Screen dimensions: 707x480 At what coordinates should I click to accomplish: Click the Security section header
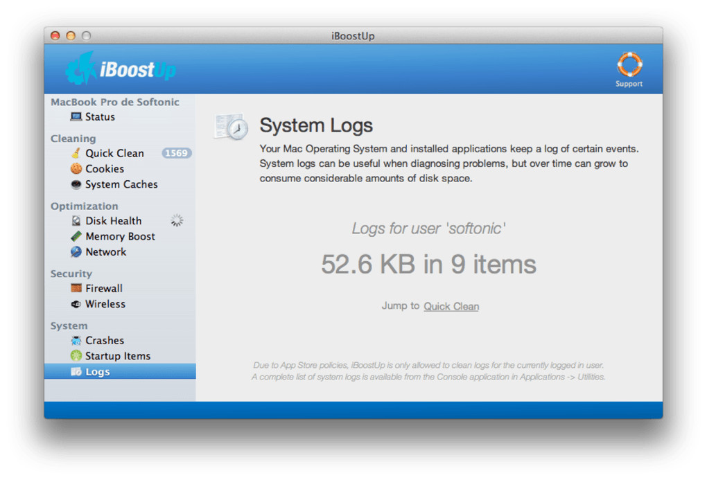[71, 274]
